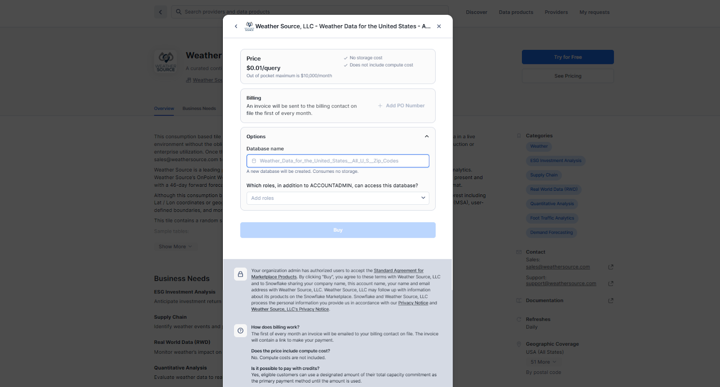The image size is (720, 387).
Task: Click the Try for Free button
Action: (x=567, y=57)
